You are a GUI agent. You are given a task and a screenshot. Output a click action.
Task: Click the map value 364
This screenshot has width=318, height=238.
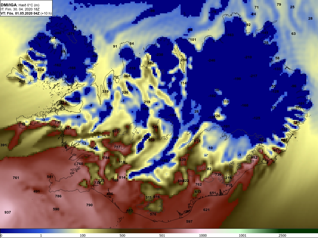pyautogui.click(x=127, y=76)
